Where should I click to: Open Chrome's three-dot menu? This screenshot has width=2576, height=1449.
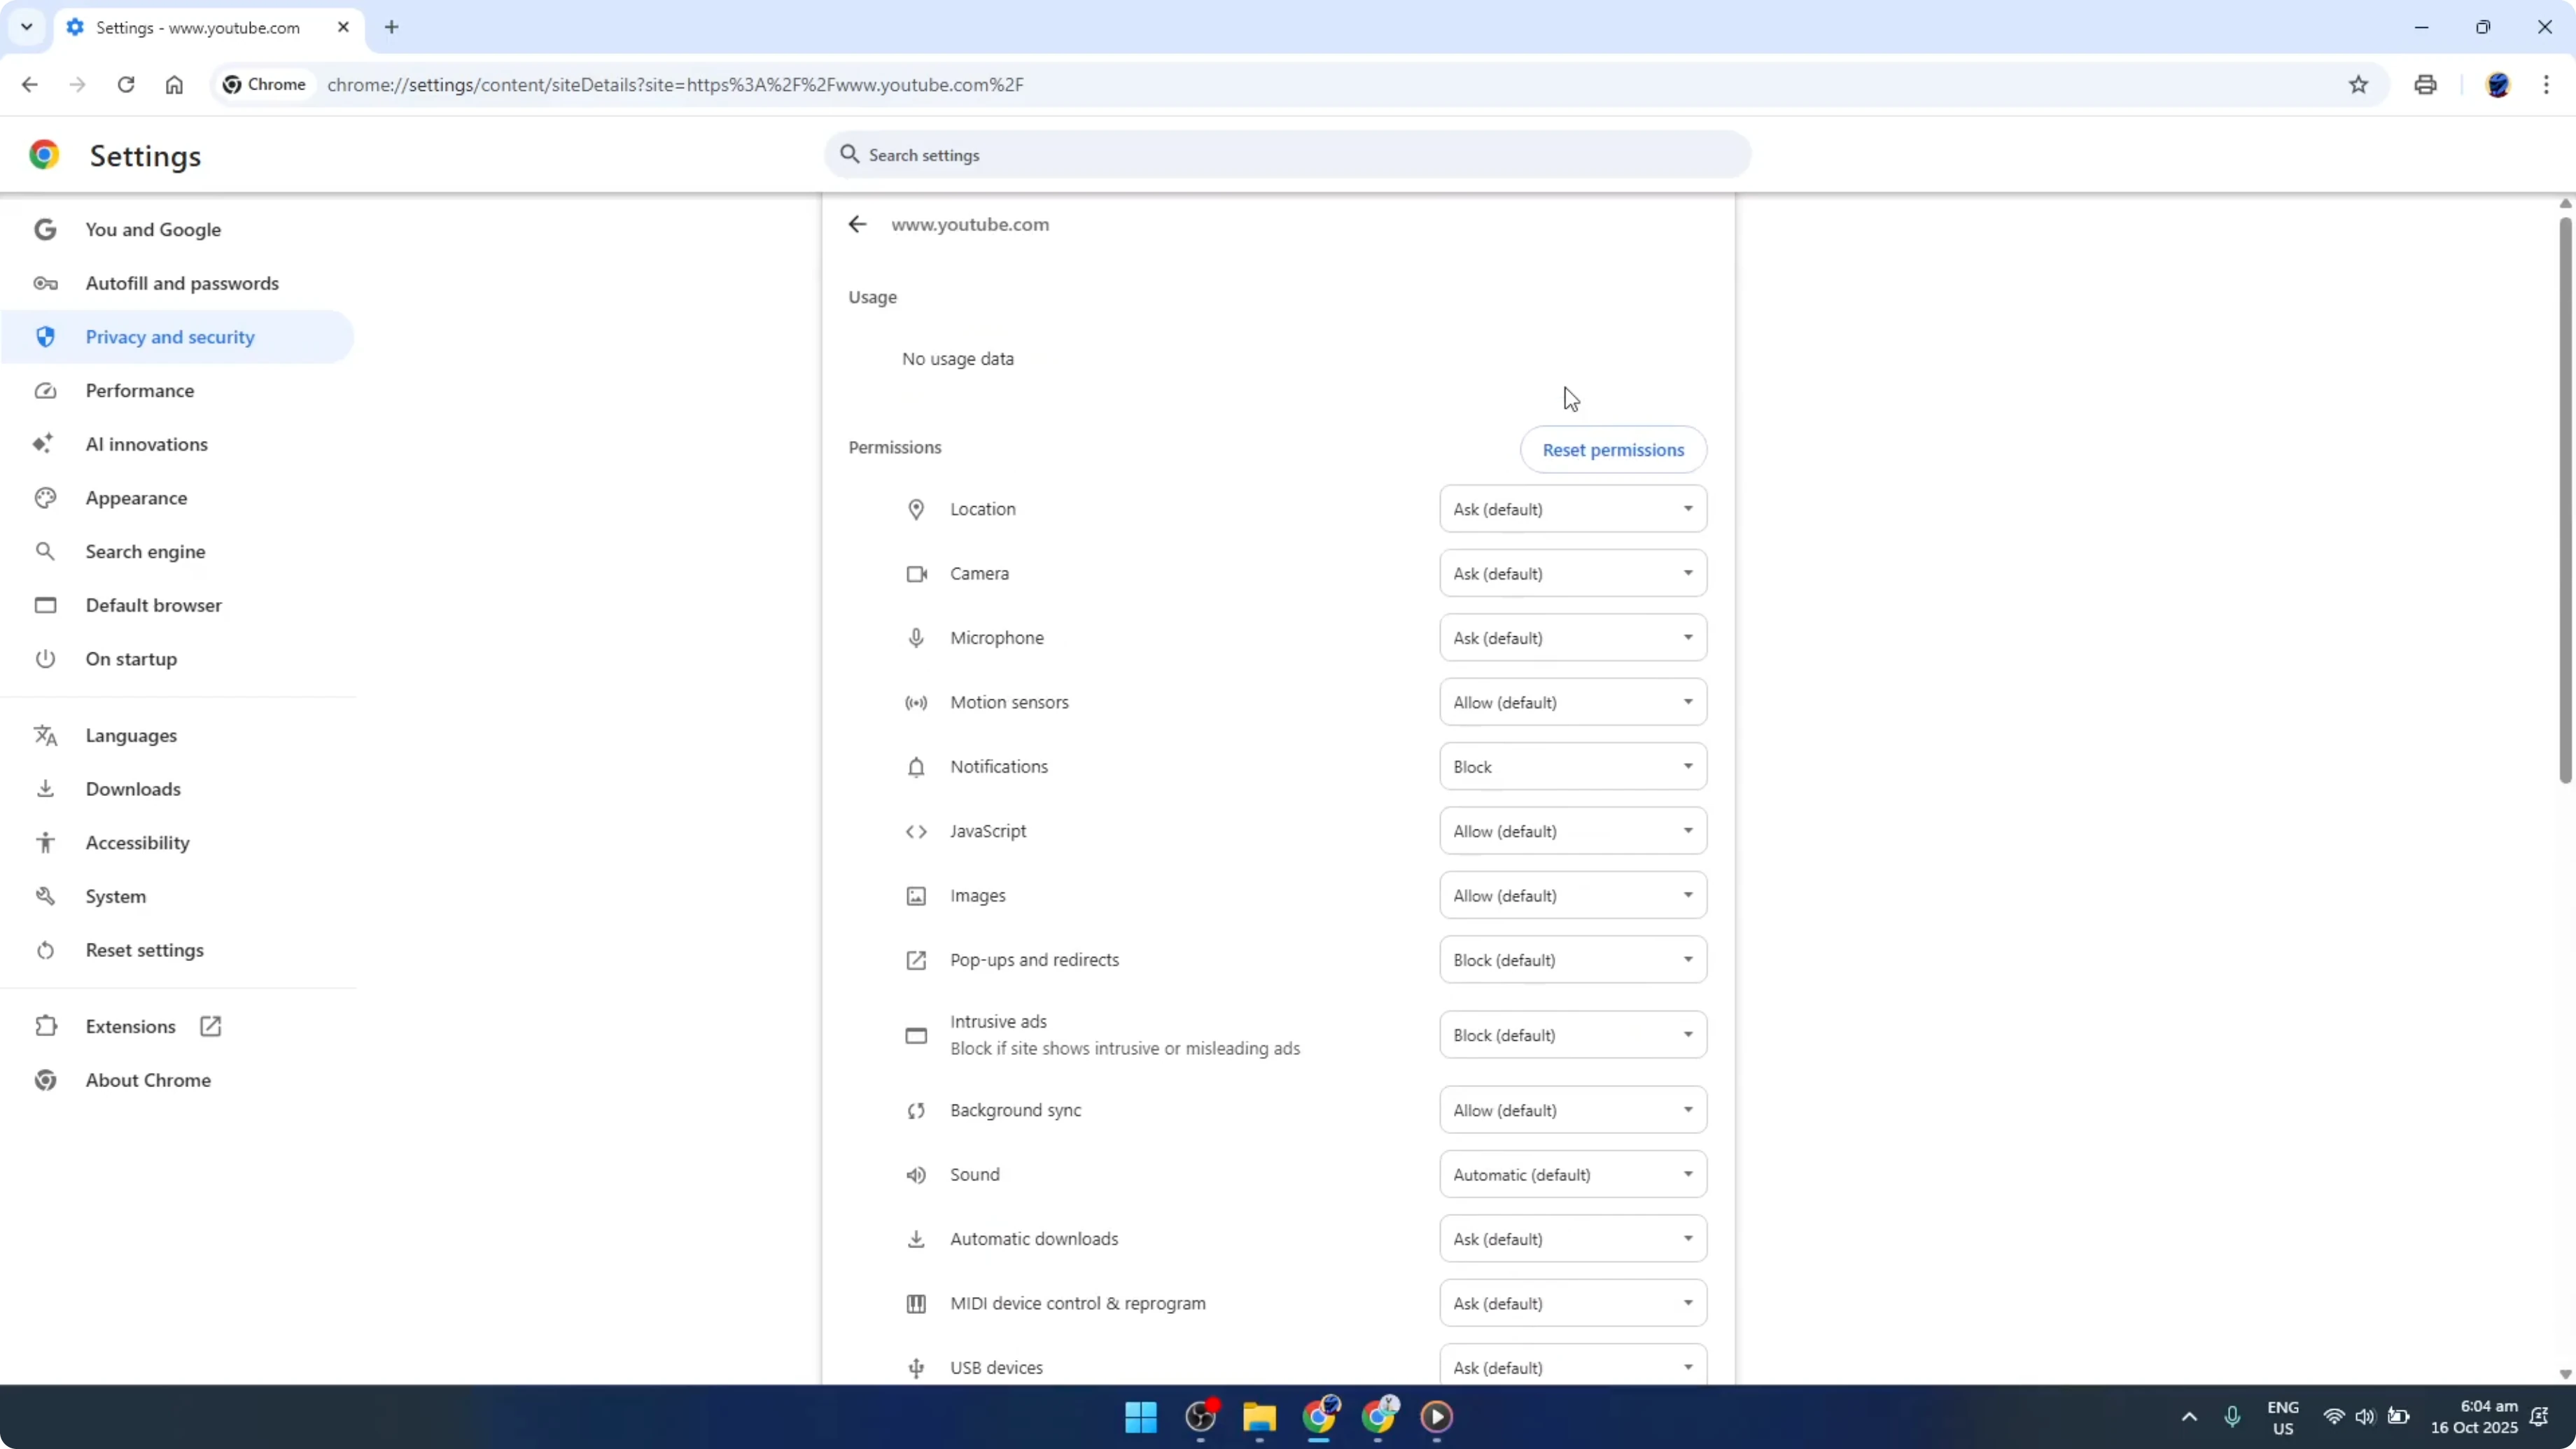pos(2549,84)
